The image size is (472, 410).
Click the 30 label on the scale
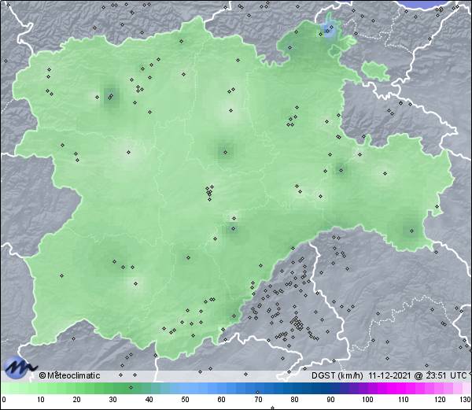pyautogui.click(x=112, y=400)
